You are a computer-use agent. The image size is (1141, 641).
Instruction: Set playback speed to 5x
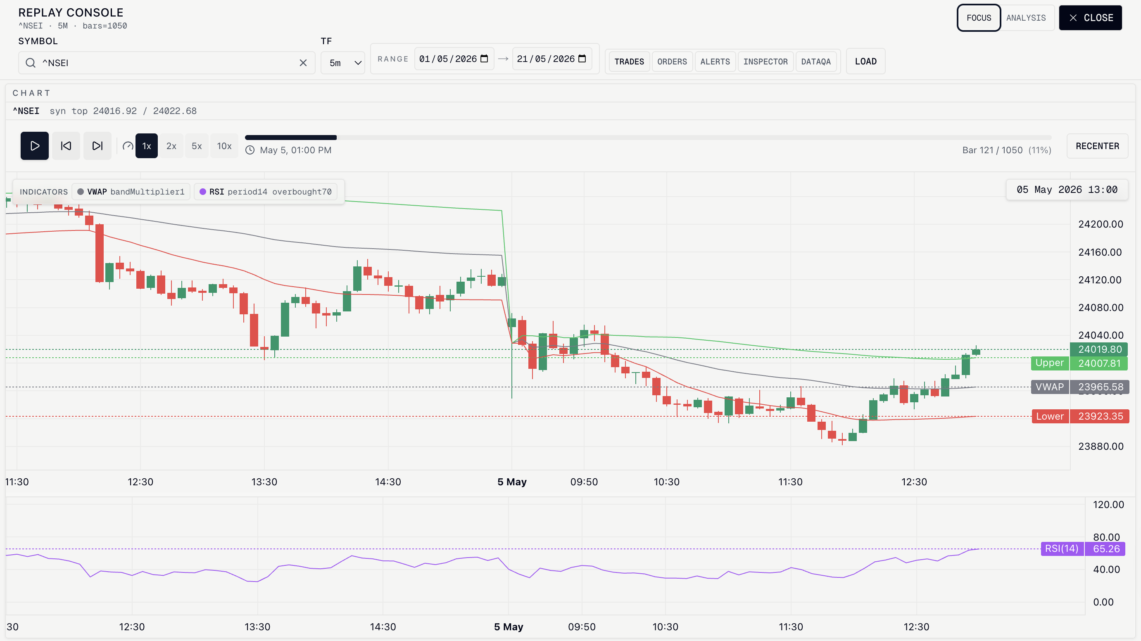[x=197, y=146]
